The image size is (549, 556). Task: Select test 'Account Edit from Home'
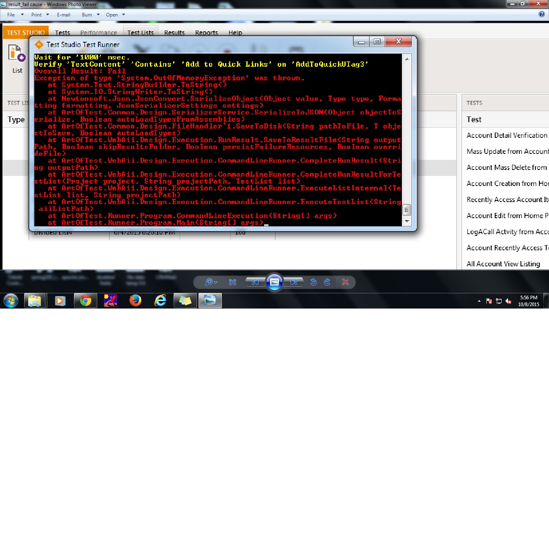[507, 216]
